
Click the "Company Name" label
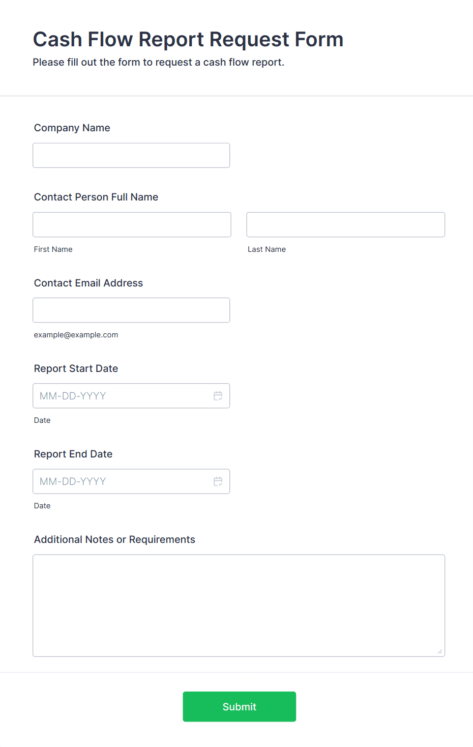point(72,128)
